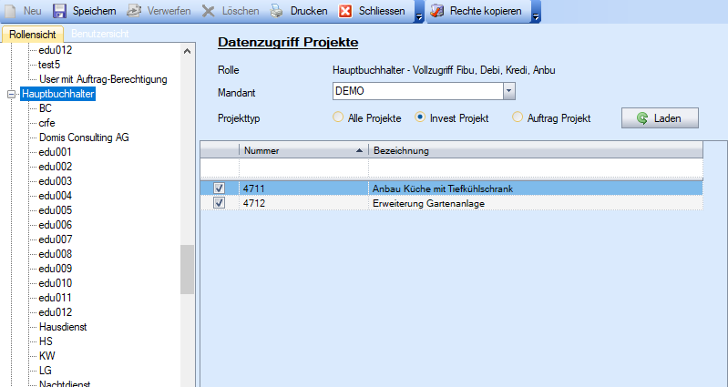728x387 pixels.
Task: Open toolbar options arrow after Schliessen
Action: (419, 17)
